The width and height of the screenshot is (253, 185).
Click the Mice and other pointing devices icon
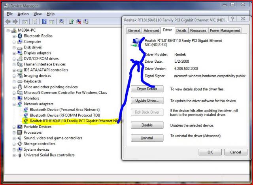click(20, 87)
